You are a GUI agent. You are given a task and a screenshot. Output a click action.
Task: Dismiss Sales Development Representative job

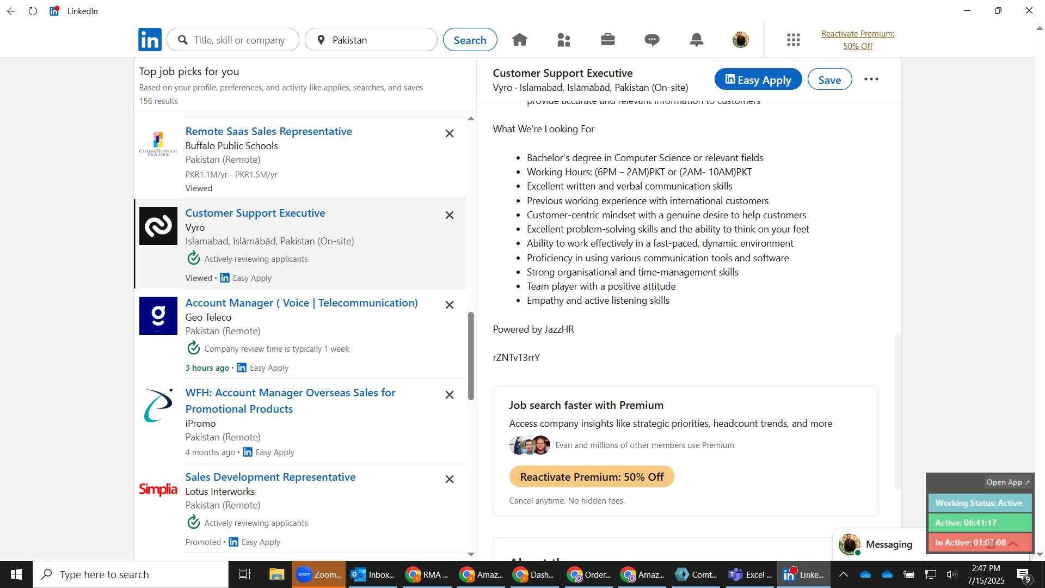pyautogui.click(x=450, y=479)
